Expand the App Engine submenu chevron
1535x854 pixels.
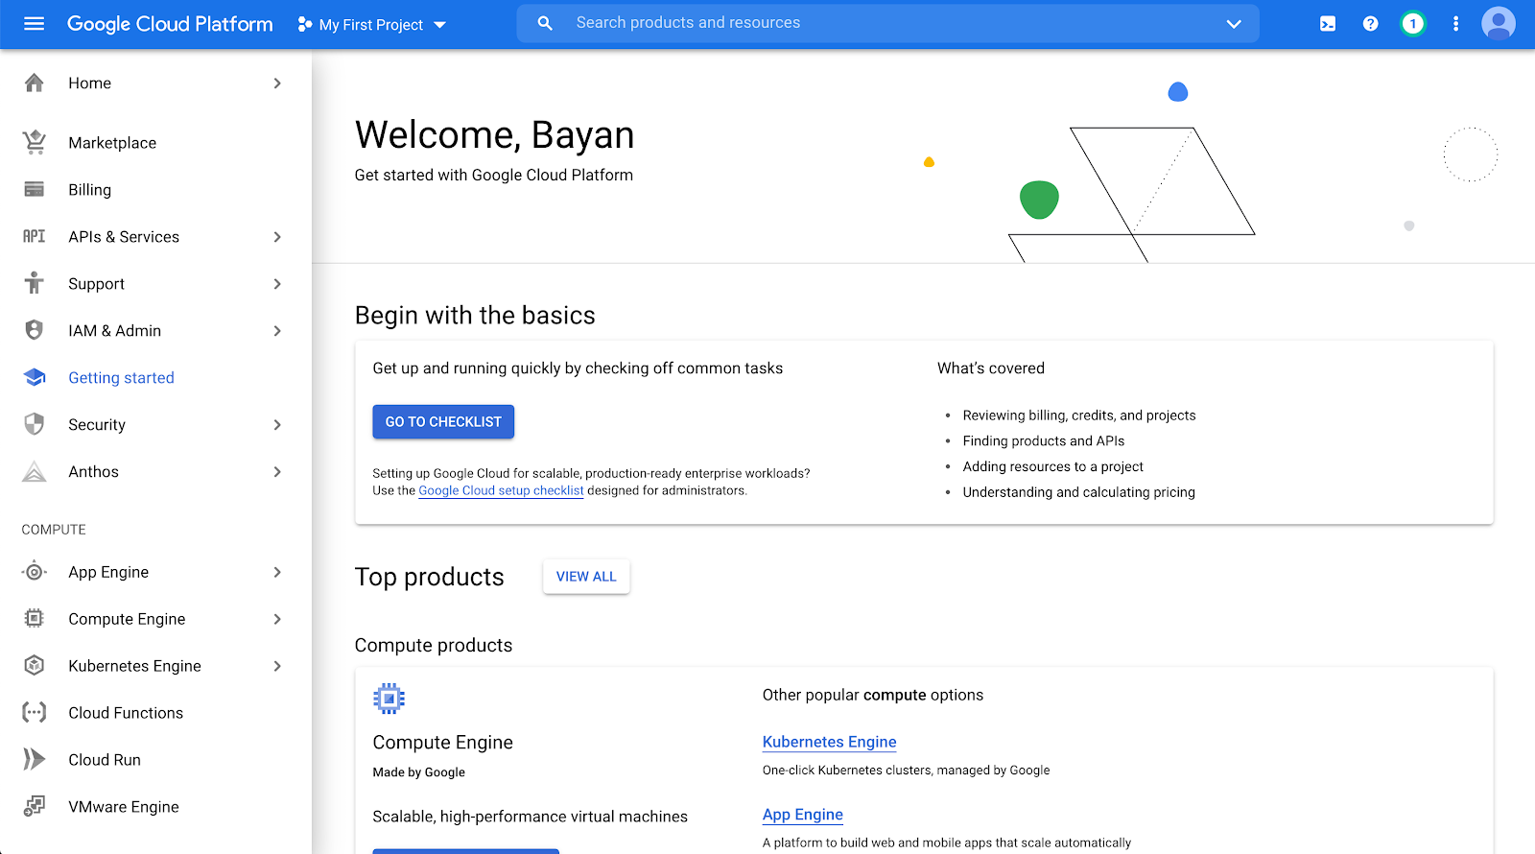tap(277, 572)
